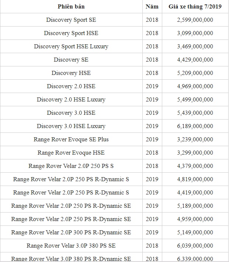
Task: Select Range Rover Velar 2.0P 300 PS R-Dynamic SE
Action: point(71,232)
